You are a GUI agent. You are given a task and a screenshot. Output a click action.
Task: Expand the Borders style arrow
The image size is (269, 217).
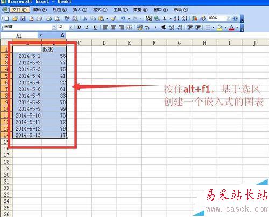click(214, 27)
